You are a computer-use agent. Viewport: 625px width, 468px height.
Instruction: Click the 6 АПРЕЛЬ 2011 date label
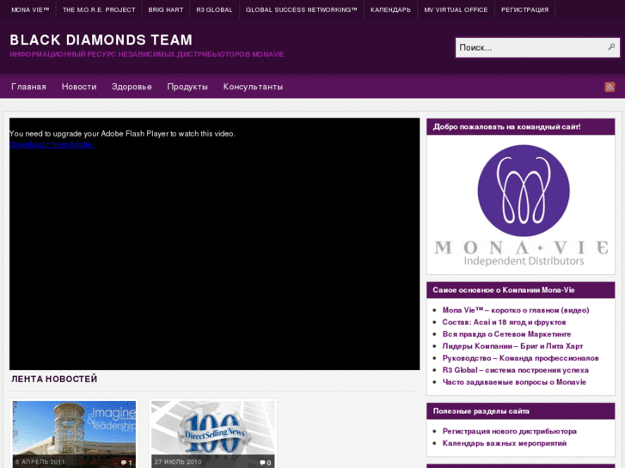coord(40,462)
